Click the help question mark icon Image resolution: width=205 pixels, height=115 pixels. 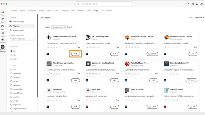[x=193, y=4]
